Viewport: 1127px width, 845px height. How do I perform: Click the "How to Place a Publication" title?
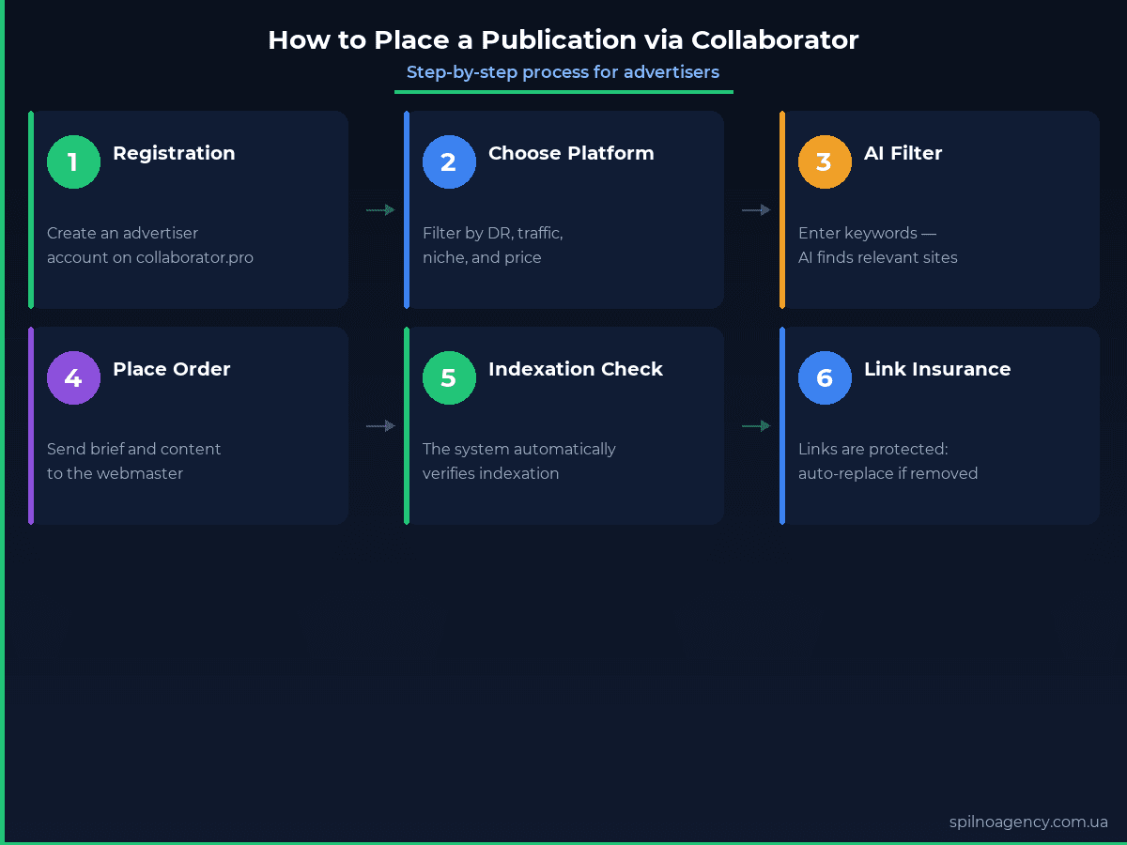pos(563,40)
